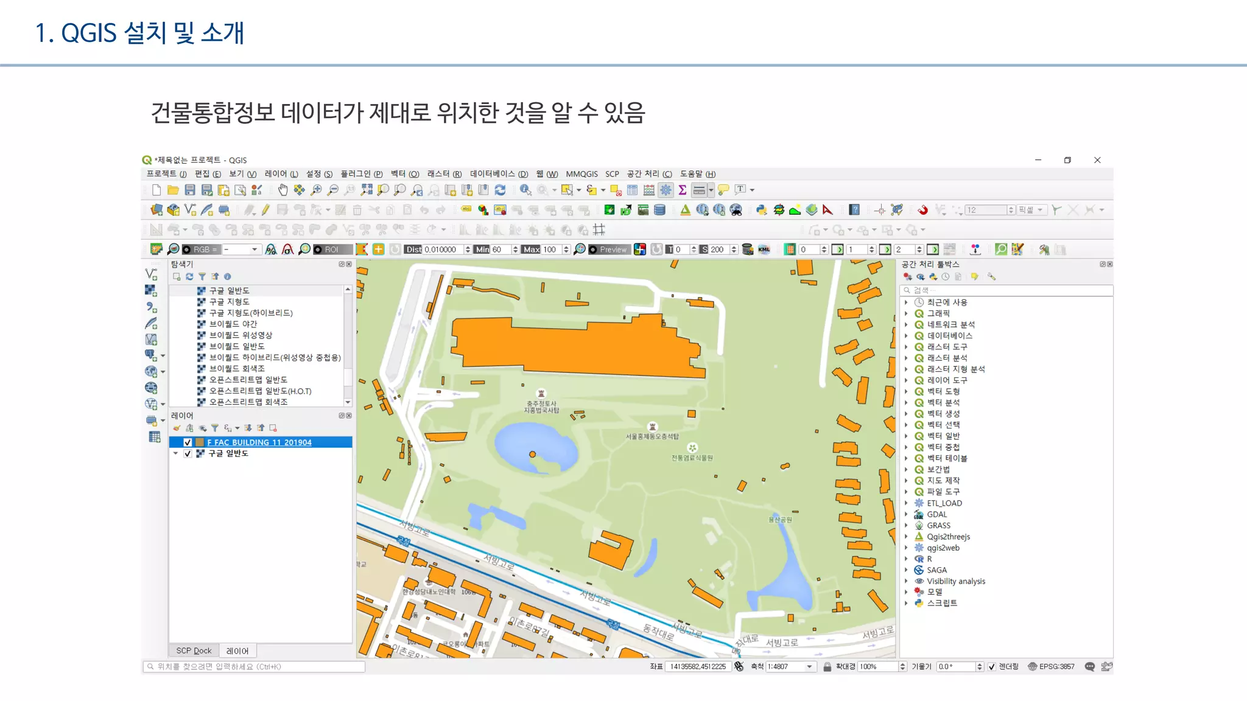Click the Open Layer Styling brush icon

(177, 428)
